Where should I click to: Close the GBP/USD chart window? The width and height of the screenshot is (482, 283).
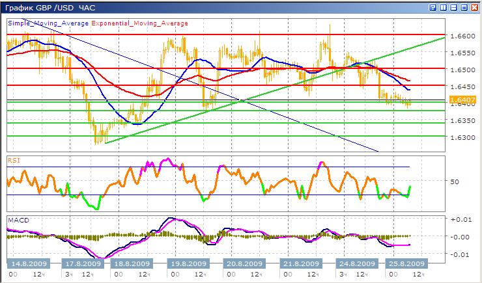(x=474, y=7)
